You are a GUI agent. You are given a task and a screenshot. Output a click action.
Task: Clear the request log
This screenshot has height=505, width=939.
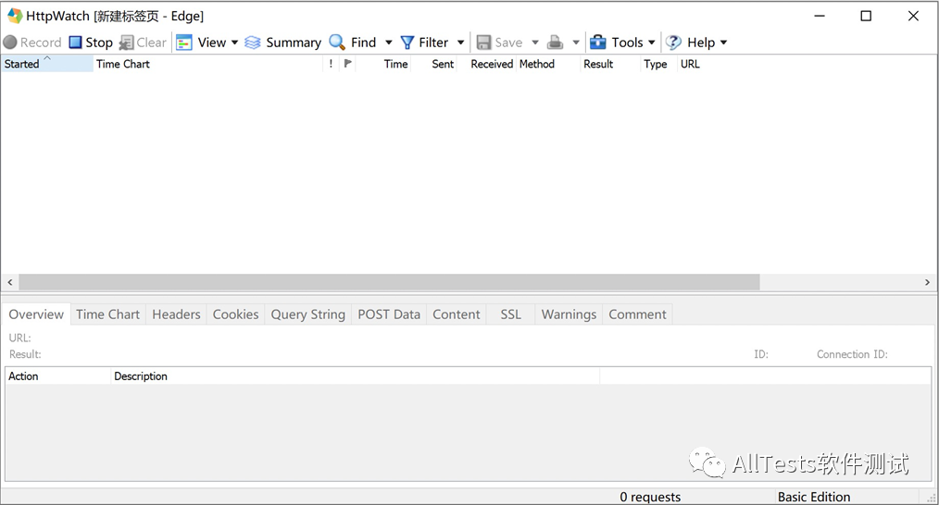143,43
